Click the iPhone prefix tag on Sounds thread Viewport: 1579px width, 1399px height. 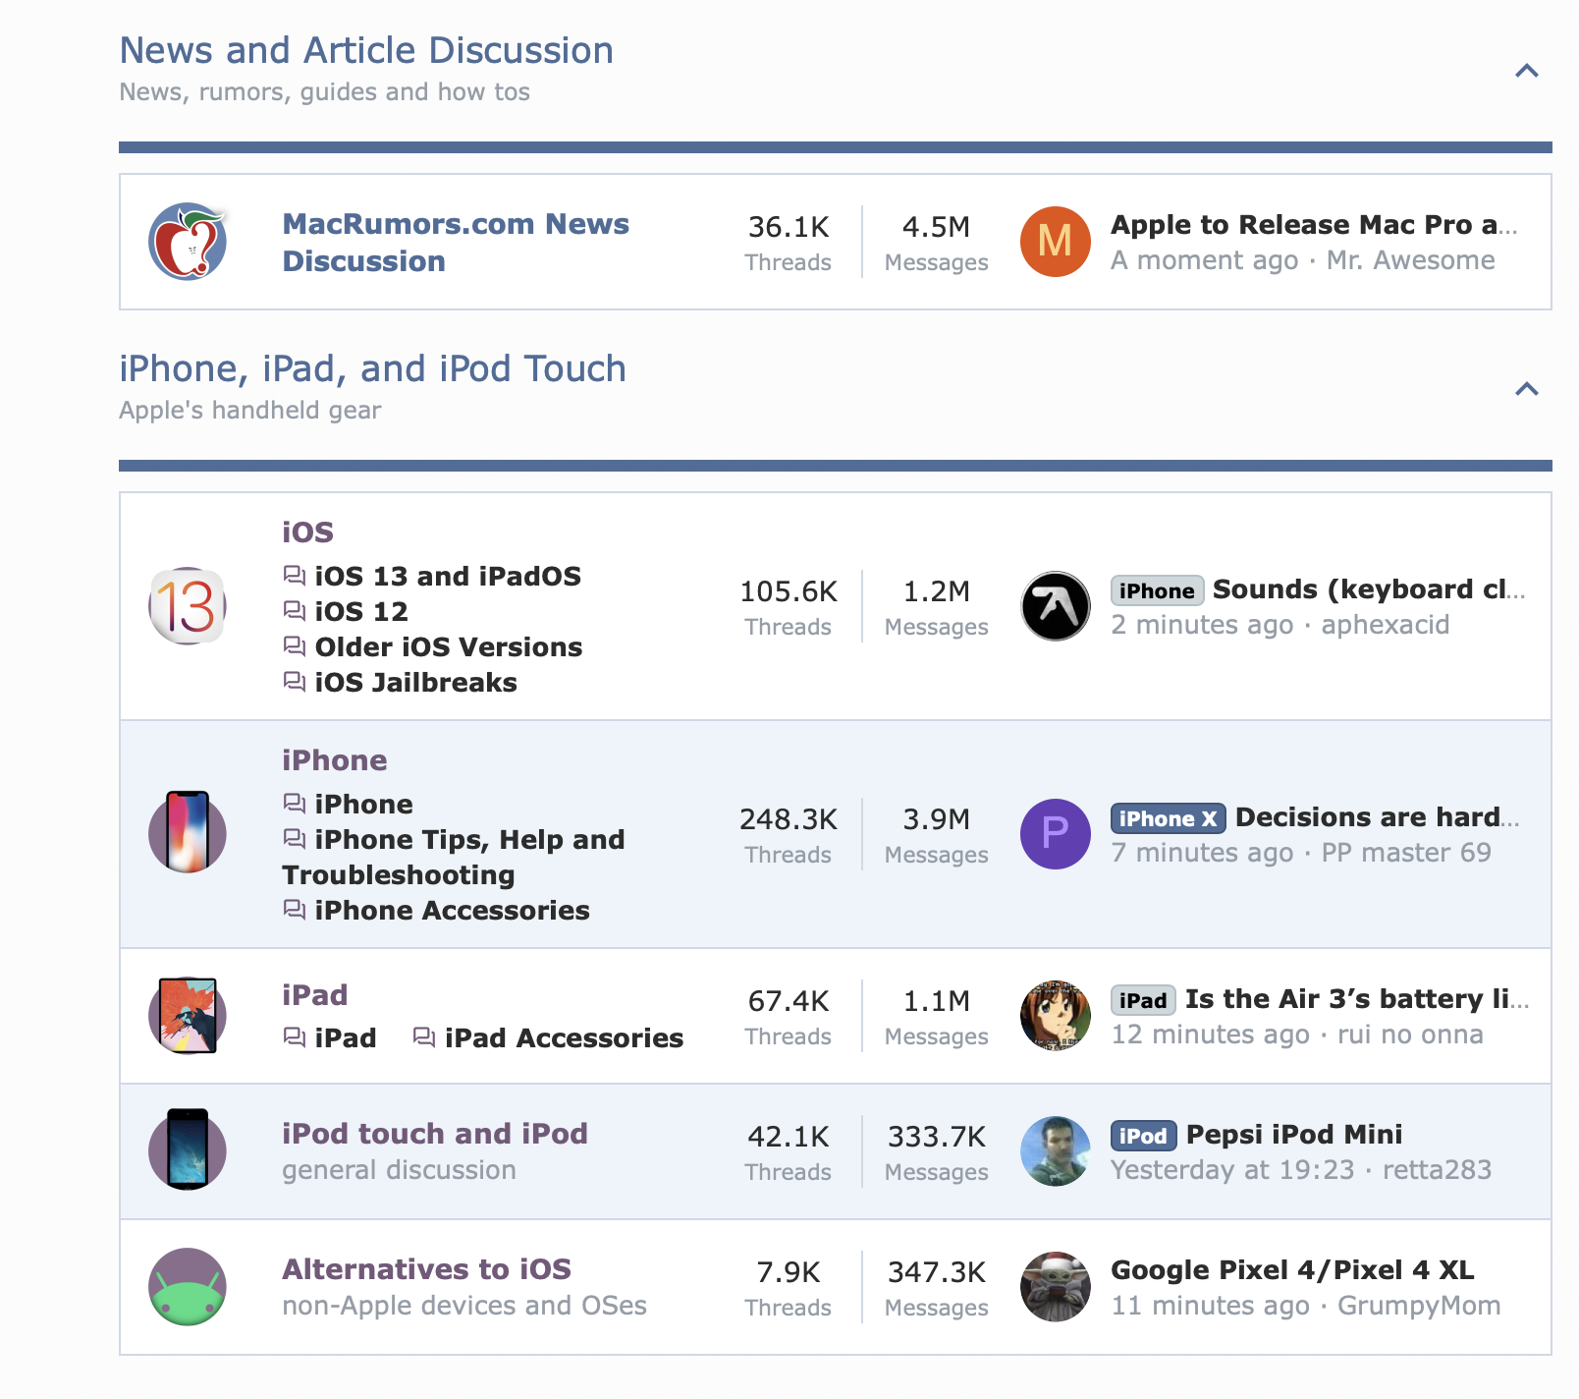pyautogui.click(x=1157, y=590)
